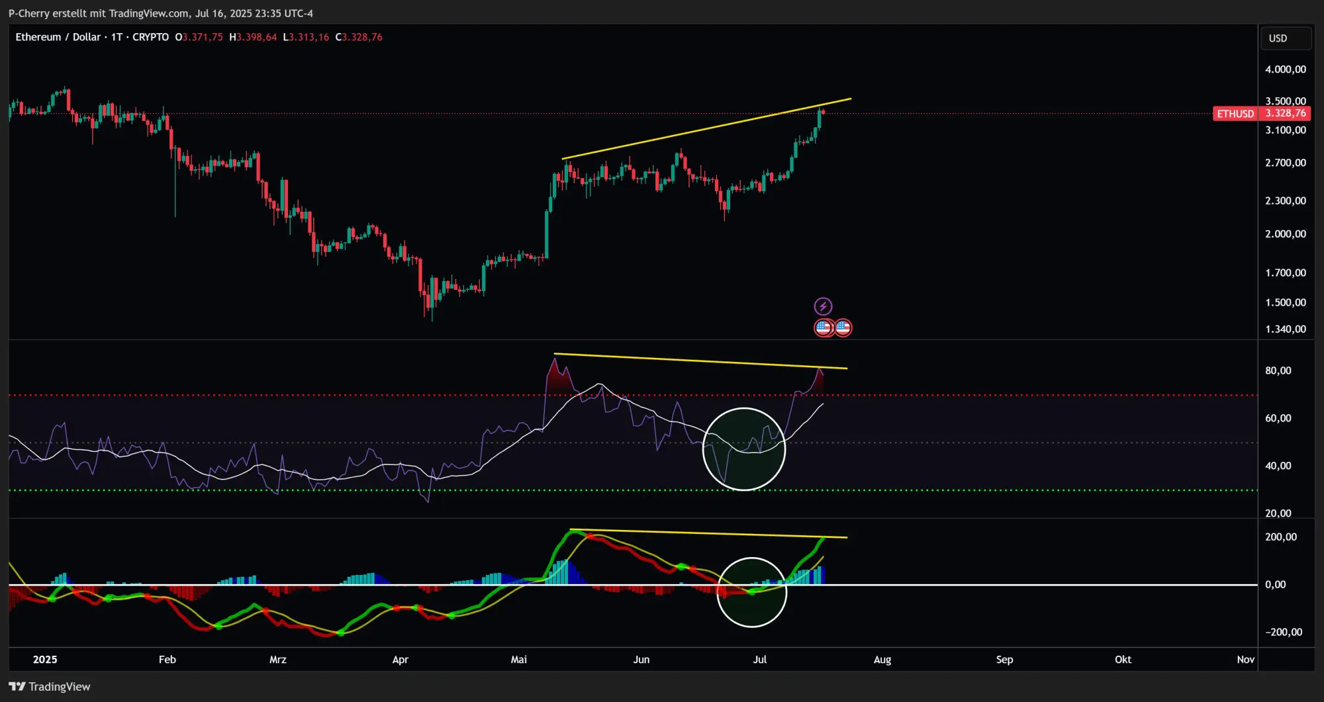Click the 2025 label on time axis
This screenshot has width=1324, height=702.
[x=45, y=660]
